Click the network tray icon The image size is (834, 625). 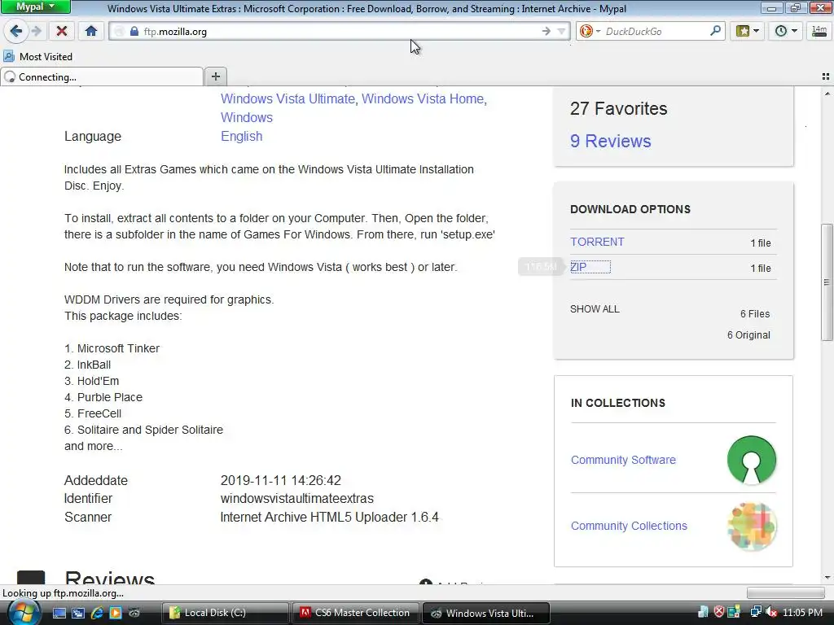755,612
